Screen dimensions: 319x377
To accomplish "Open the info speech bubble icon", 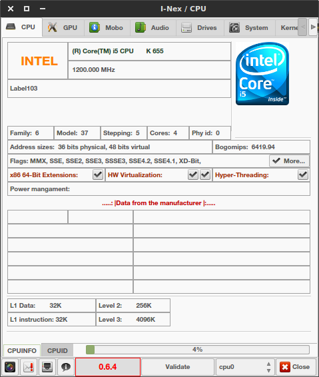I will 66,367.
